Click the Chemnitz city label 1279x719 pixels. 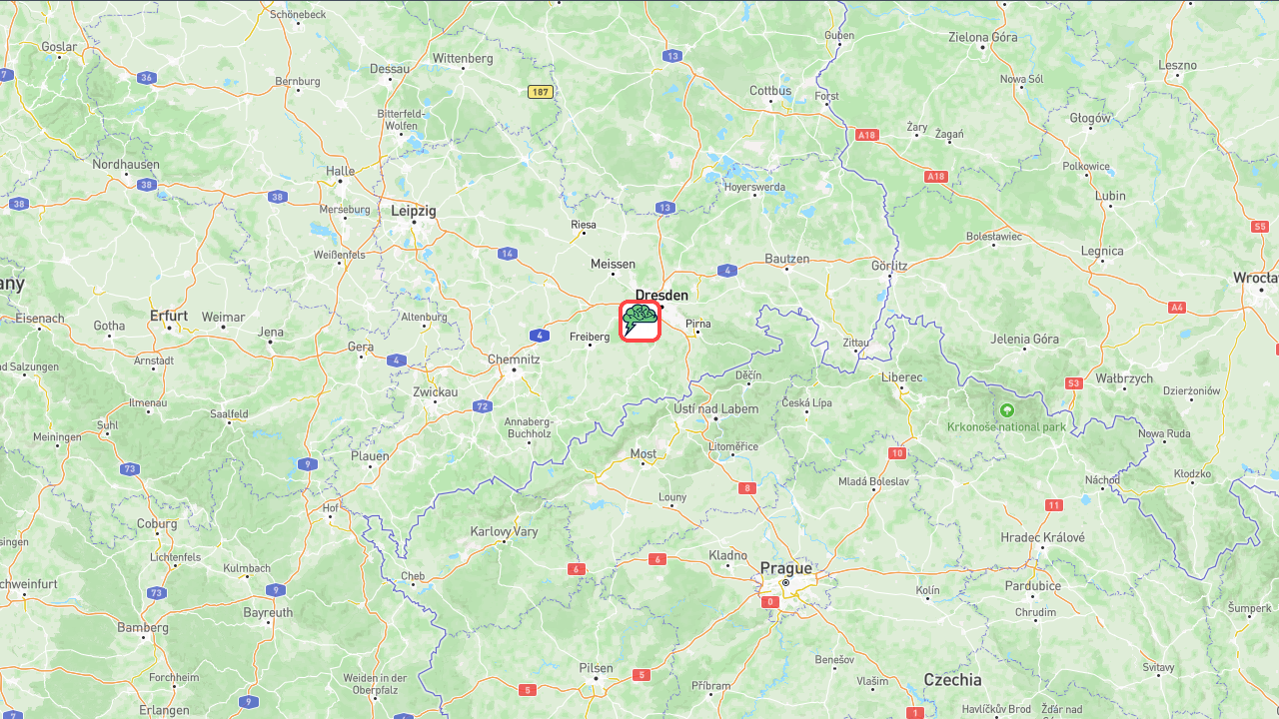pyautogui.click(x=514, y=359)
